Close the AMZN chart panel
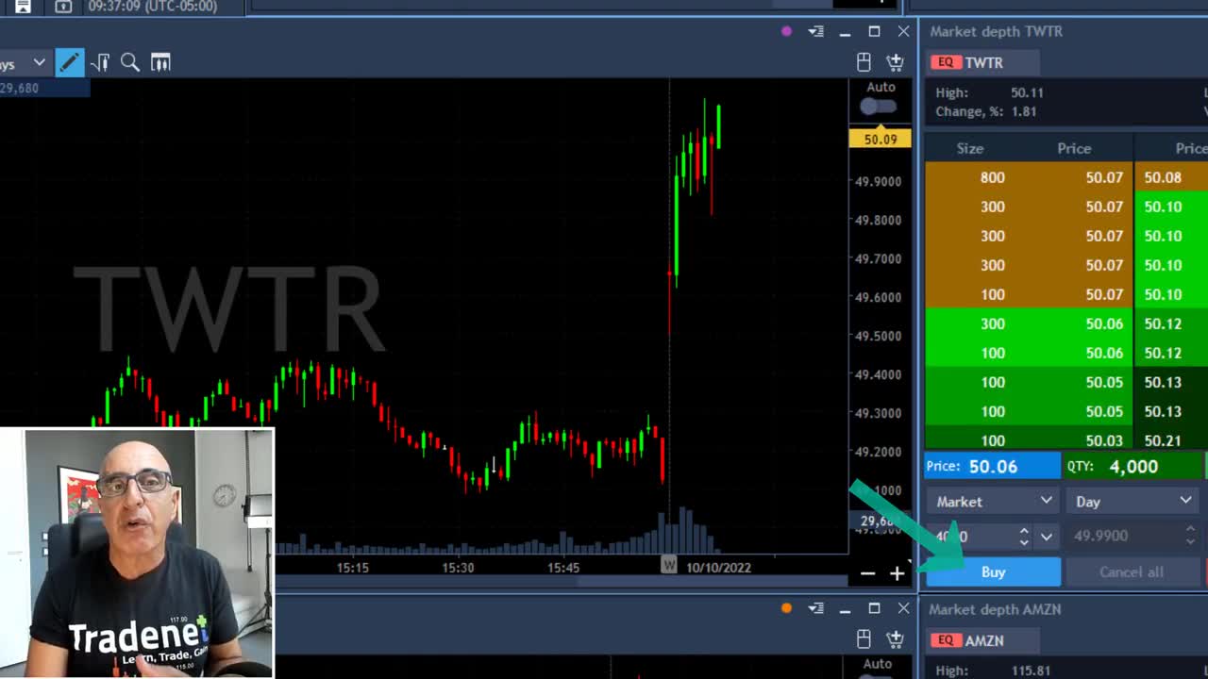This screenshot has width=1208, height=679. [903, 608]
